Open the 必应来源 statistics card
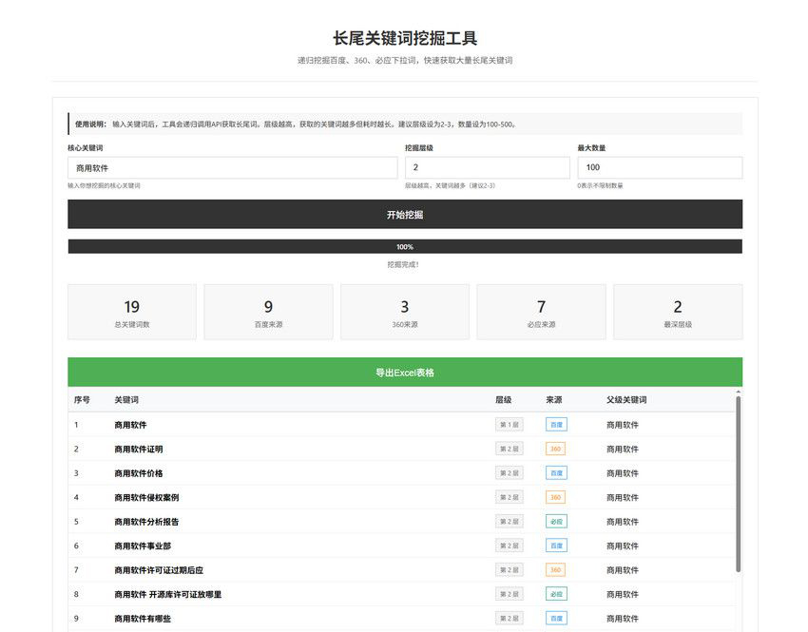This screenshot has width=808, height=632. pyautogui.click(x=541, y=312)
